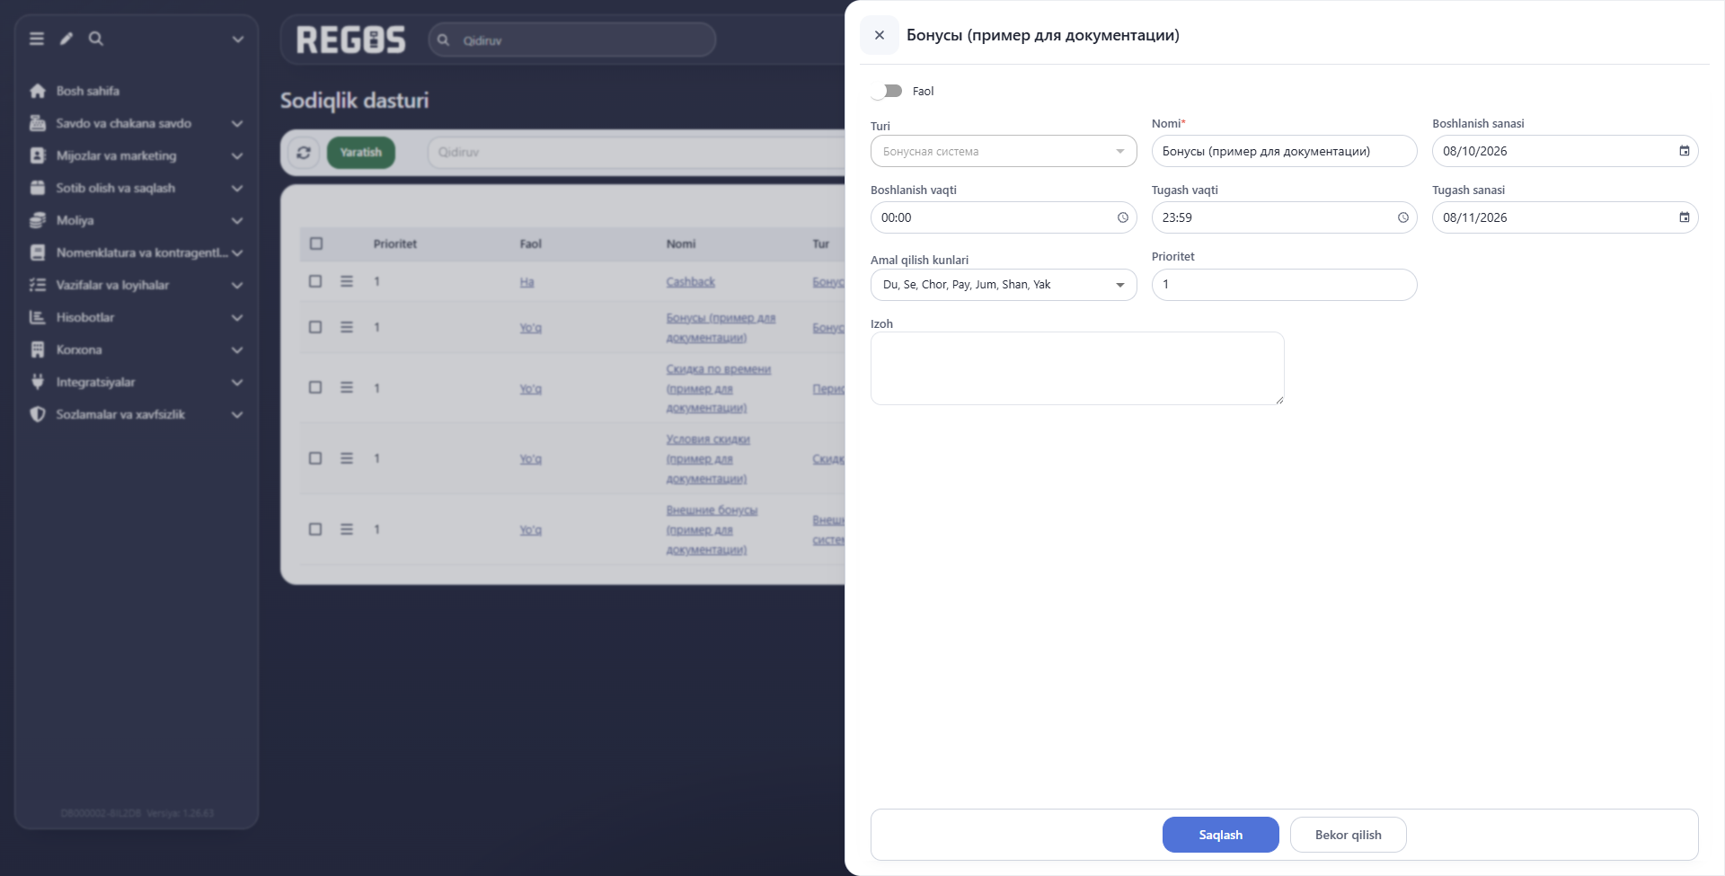
Task: Open the Cashback link
Action: click(x=691, y=282)
